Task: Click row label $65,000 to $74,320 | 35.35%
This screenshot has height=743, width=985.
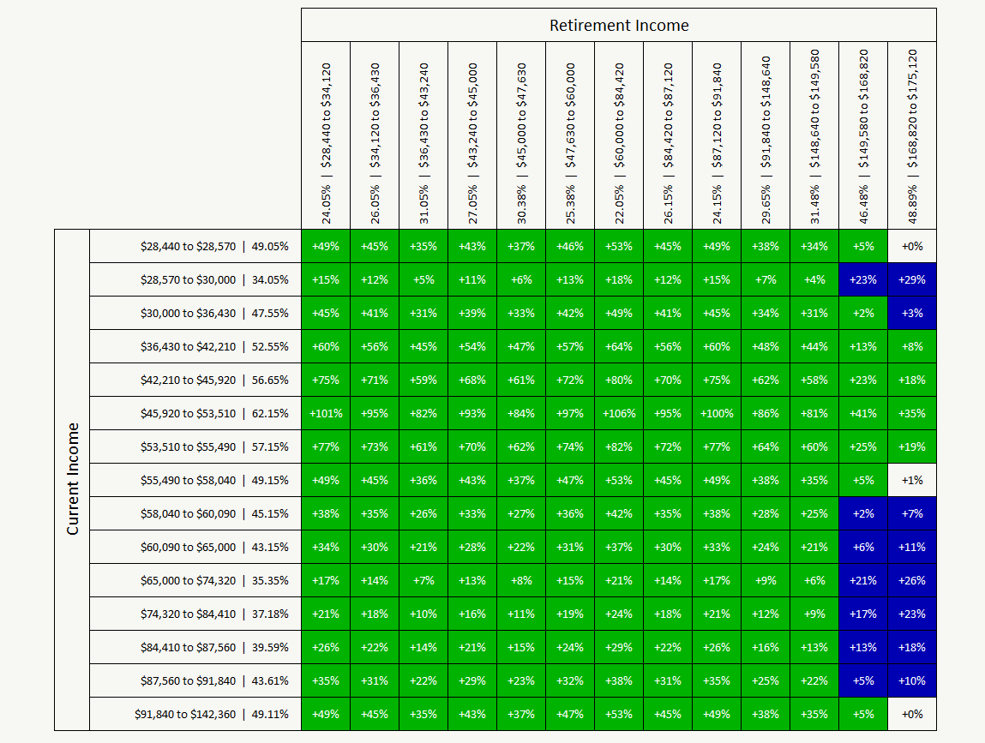Action: pos(195,580)
